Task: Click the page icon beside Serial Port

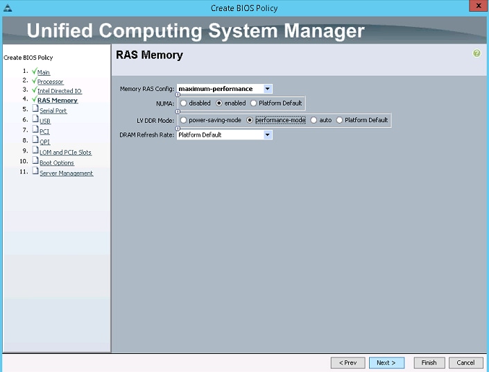Action: point(35,108)
